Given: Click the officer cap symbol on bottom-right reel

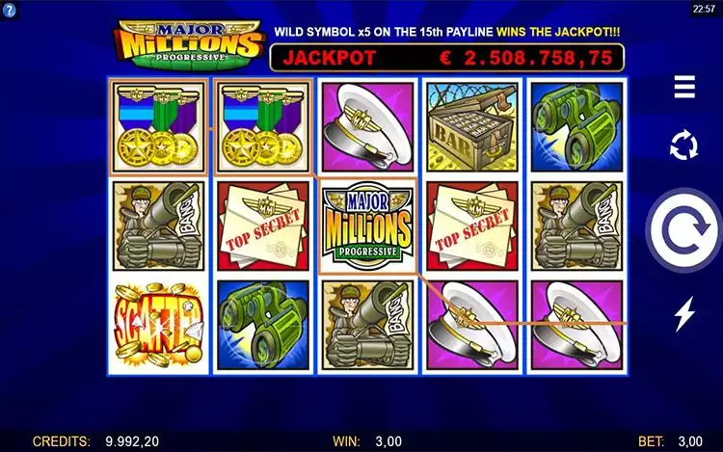Looking at the screenshot, I should tap(576, 325).
